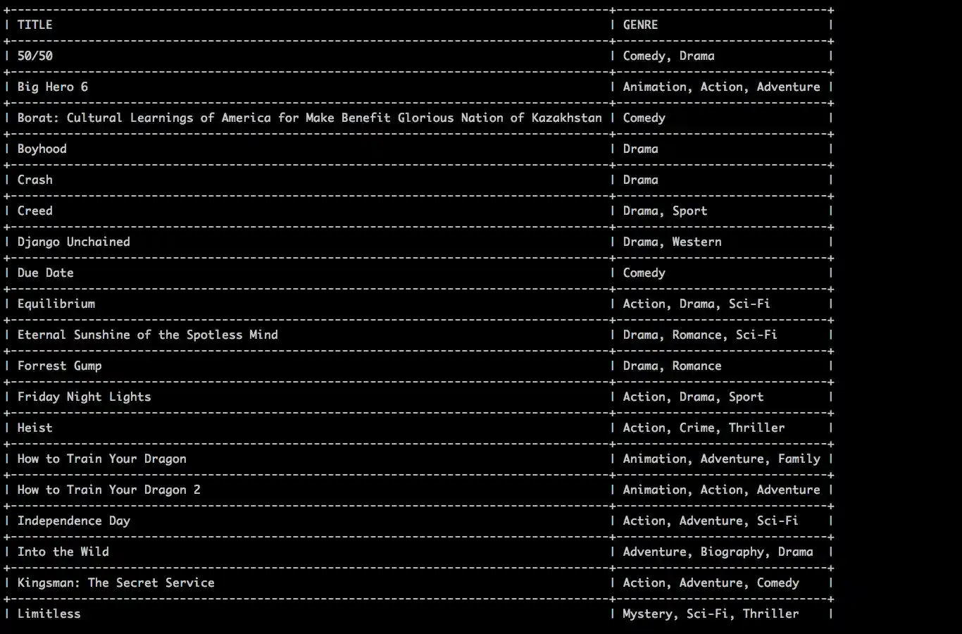This screenshot has height=634, width=962.
Task: Click 'Eternal Sunshine of the Spotless Mind'
Action: click(x=147, y=335)
